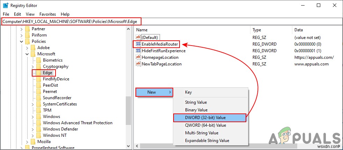The width and height of the screenshot is (343, 150).
Task: Choose Expandable String Value
Action: [x=211, y=141]
